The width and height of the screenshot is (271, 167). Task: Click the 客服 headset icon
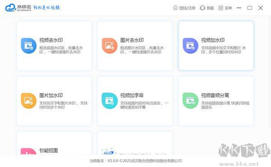(x=202, y=8)
